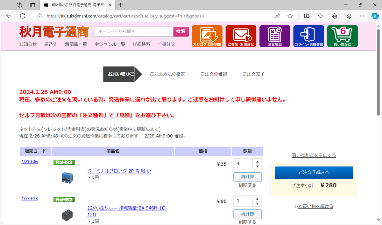Decrease quantity for terminal block item
The image size is (382, 225).
(x=257, y=167)
